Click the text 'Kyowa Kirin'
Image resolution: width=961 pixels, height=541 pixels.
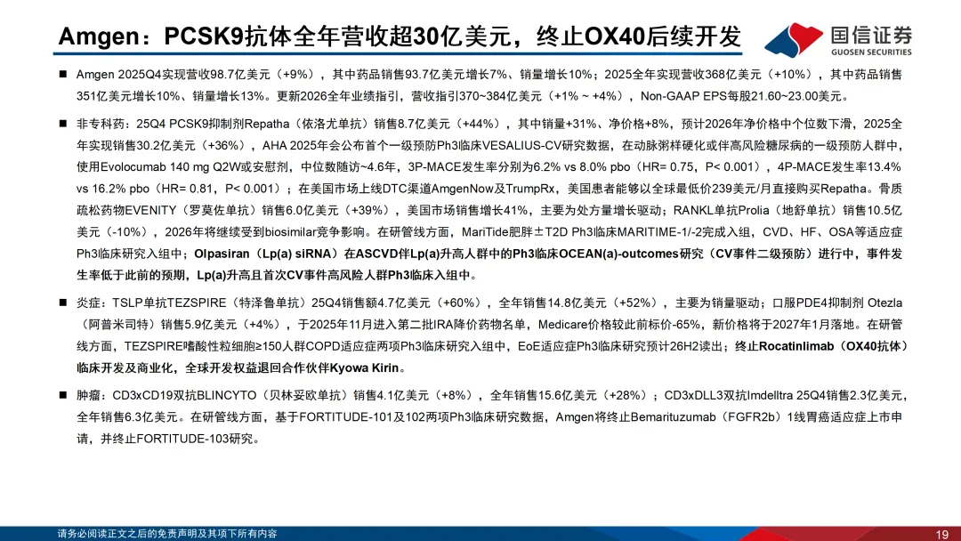pos(364,368)
